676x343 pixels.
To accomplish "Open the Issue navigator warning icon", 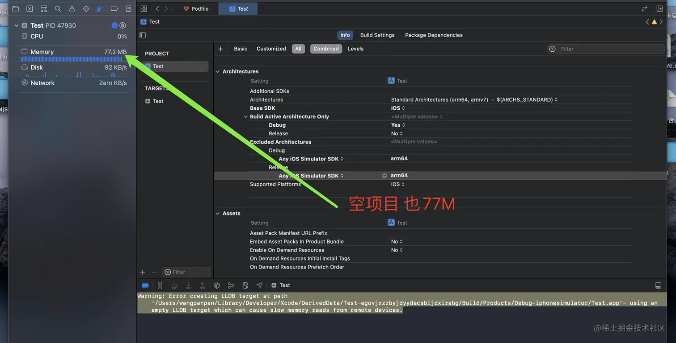I will coord(72,8).
